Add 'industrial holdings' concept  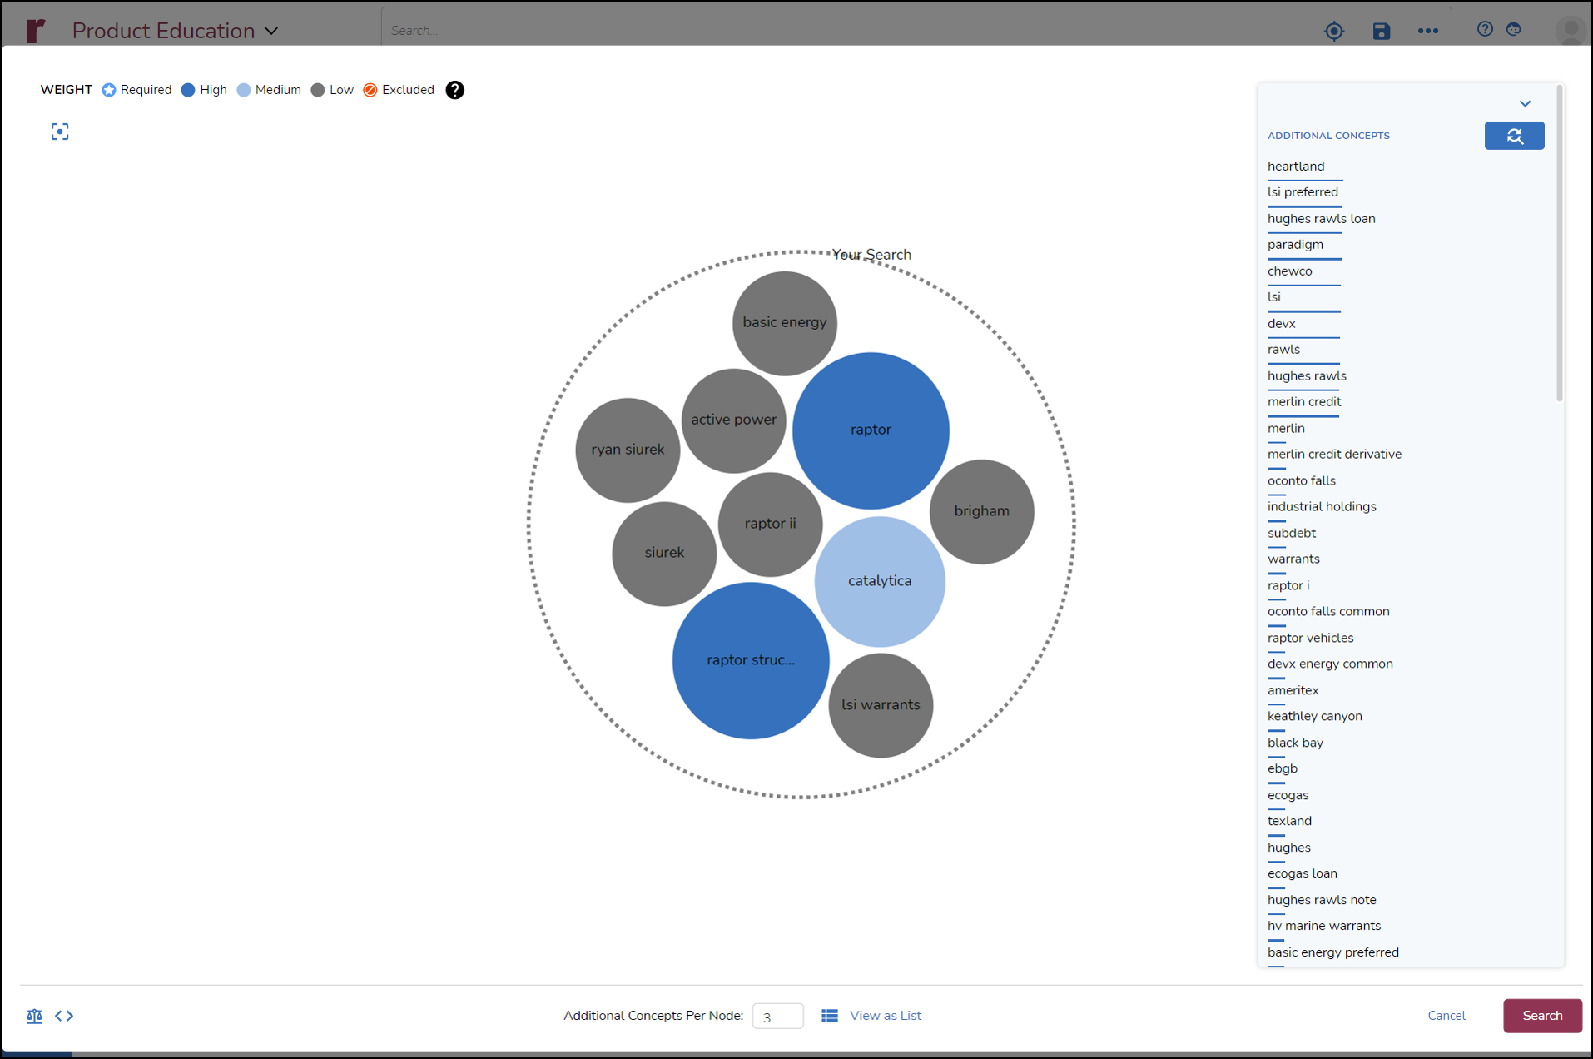point(1322,507)
